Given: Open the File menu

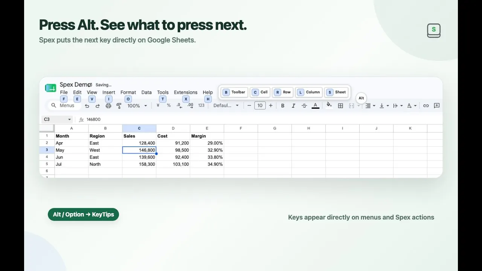Looking at the screenshot, I should pyautogui.click(x=64, y=92).
